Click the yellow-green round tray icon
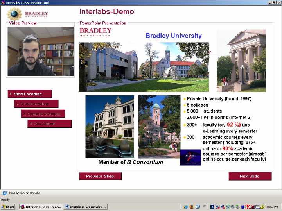This screenshot has width=282, height=211. [x=262, y=207]
